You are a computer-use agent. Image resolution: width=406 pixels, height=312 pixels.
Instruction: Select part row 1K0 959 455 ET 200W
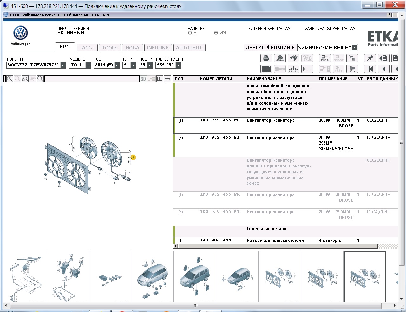(x=286, y=146)
